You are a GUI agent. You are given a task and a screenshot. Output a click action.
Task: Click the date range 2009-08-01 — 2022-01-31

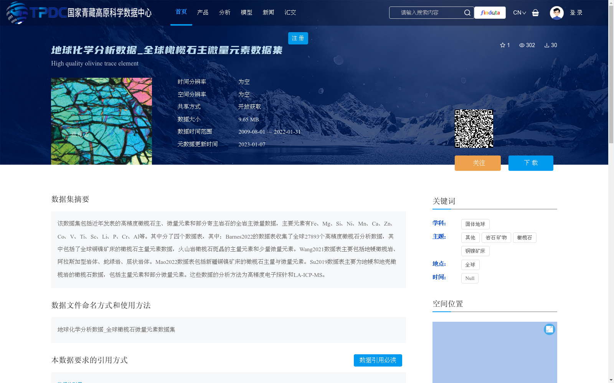pos(269,132)
